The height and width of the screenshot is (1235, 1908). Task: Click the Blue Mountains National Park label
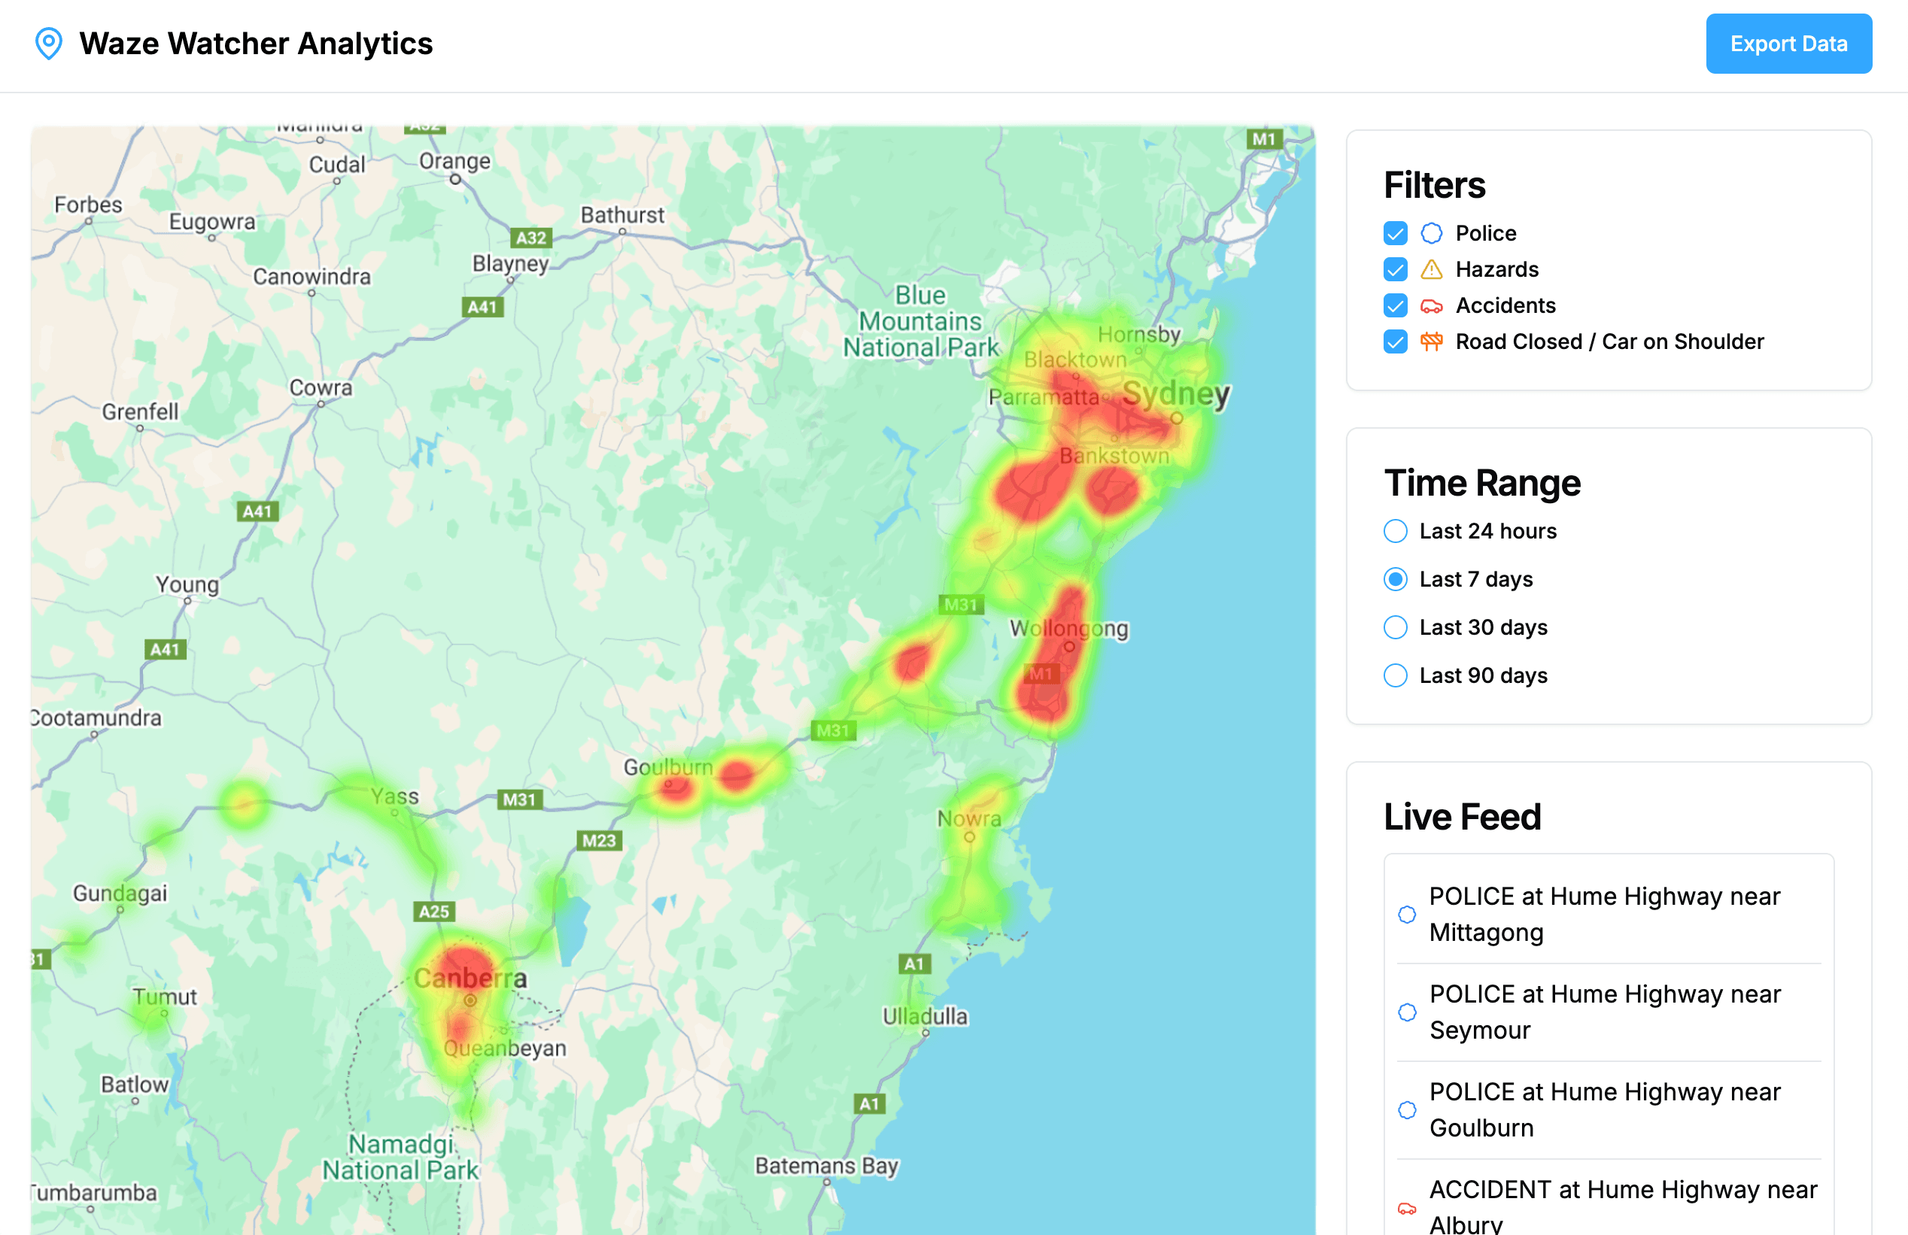point(920,321)
